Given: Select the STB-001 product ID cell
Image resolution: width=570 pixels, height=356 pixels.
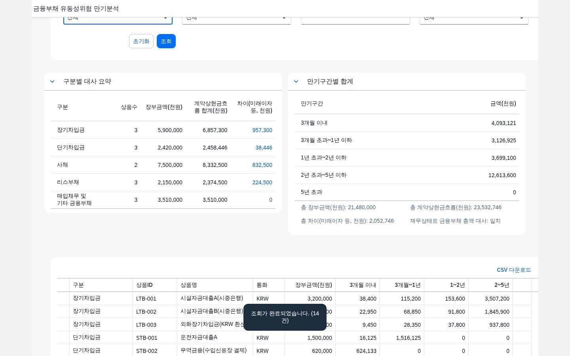Looking at the screenshot, I should 155,338.
